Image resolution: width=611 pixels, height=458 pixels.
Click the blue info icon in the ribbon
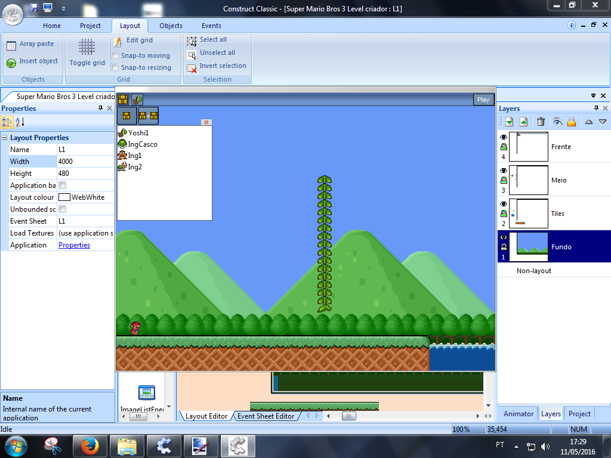pos(571,25)
